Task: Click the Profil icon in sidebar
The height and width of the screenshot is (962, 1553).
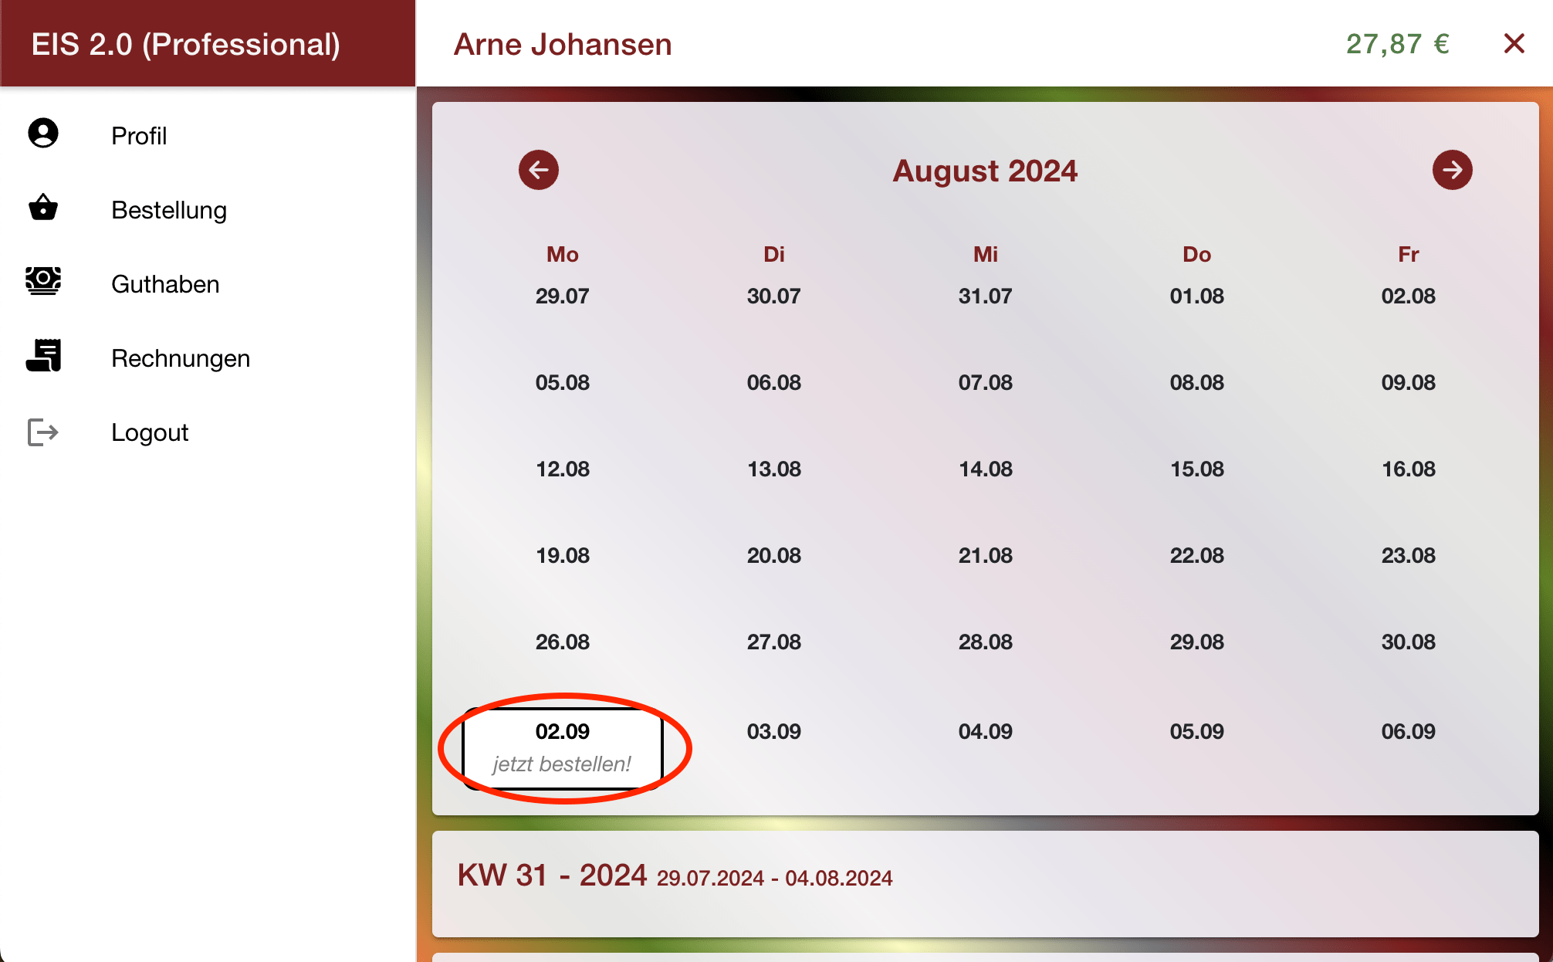Action: (42, 135)
